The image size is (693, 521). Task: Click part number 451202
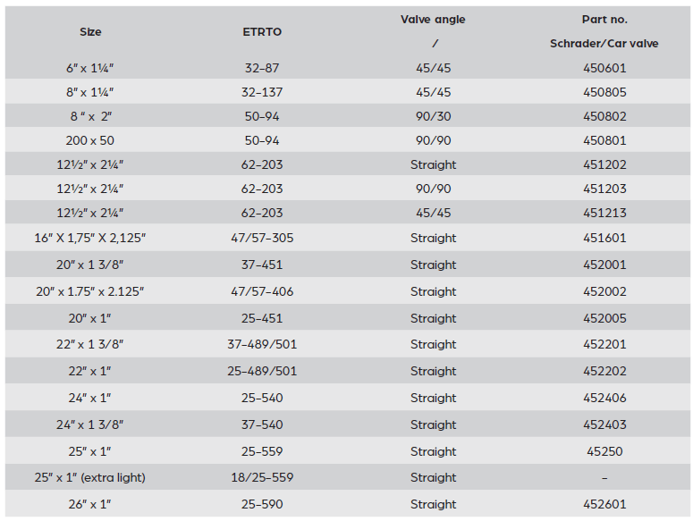(x=604, y=164)
